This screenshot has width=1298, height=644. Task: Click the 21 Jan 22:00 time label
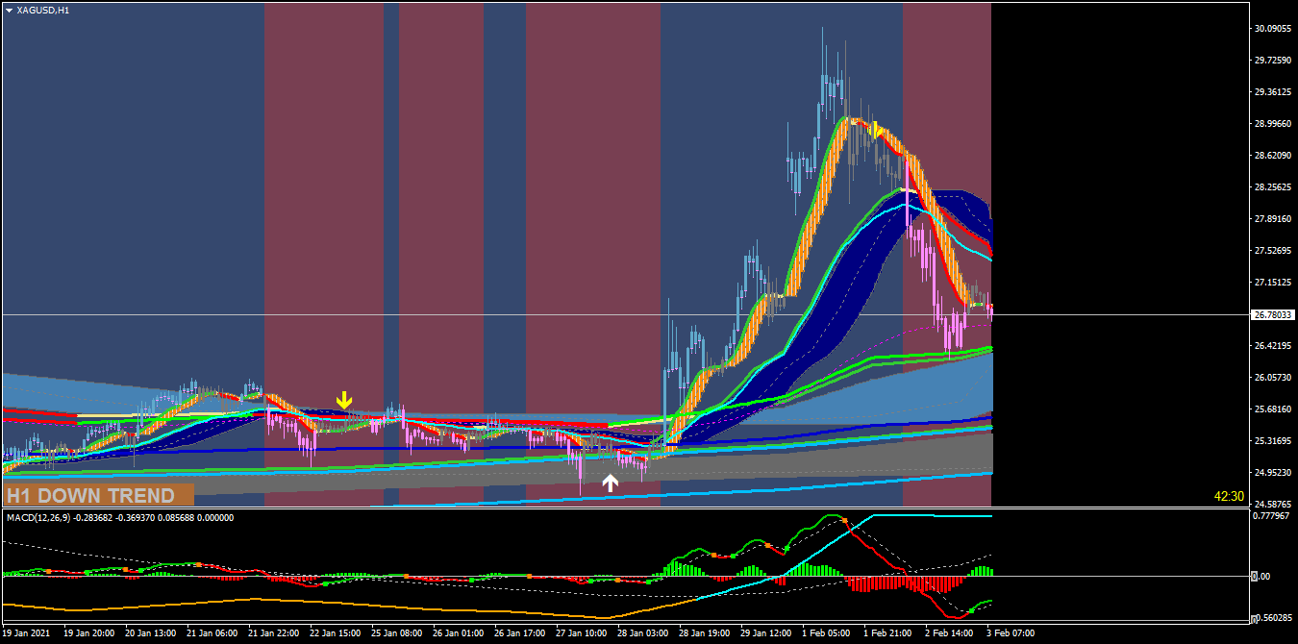[x=274, y=633]
